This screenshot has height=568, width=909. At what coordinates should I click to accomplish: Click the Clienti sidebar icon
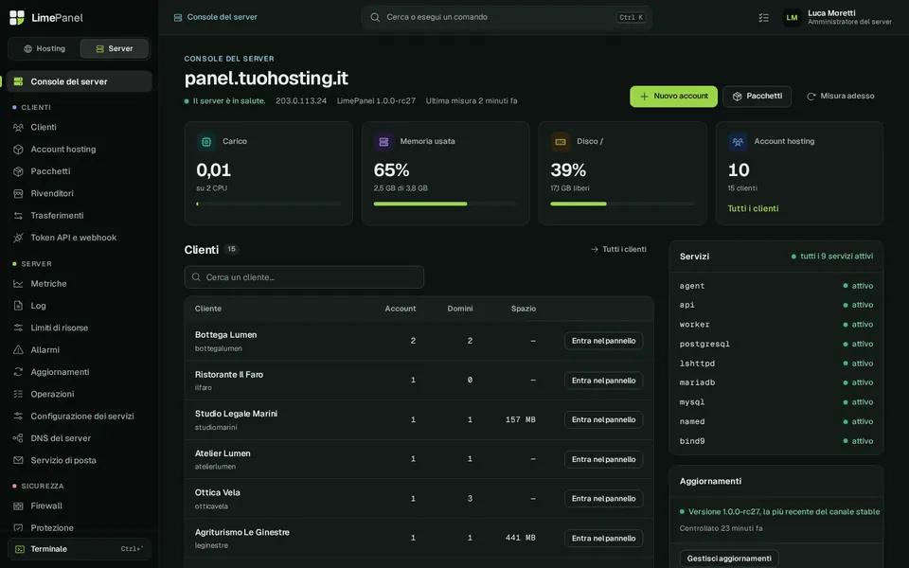[18, 128]
